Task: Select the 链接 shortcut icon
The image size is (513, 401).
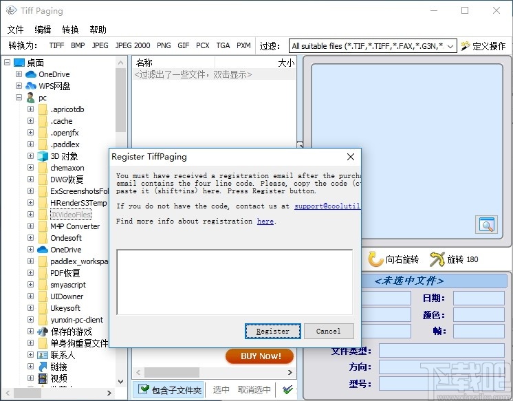Action: 43,367
